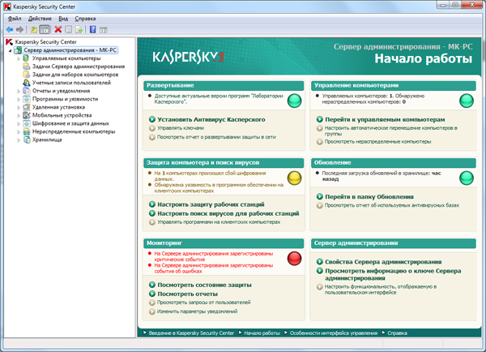Open Введение в Kaspersky Security Center footer link
486x352 pixels.
[191, 333]
